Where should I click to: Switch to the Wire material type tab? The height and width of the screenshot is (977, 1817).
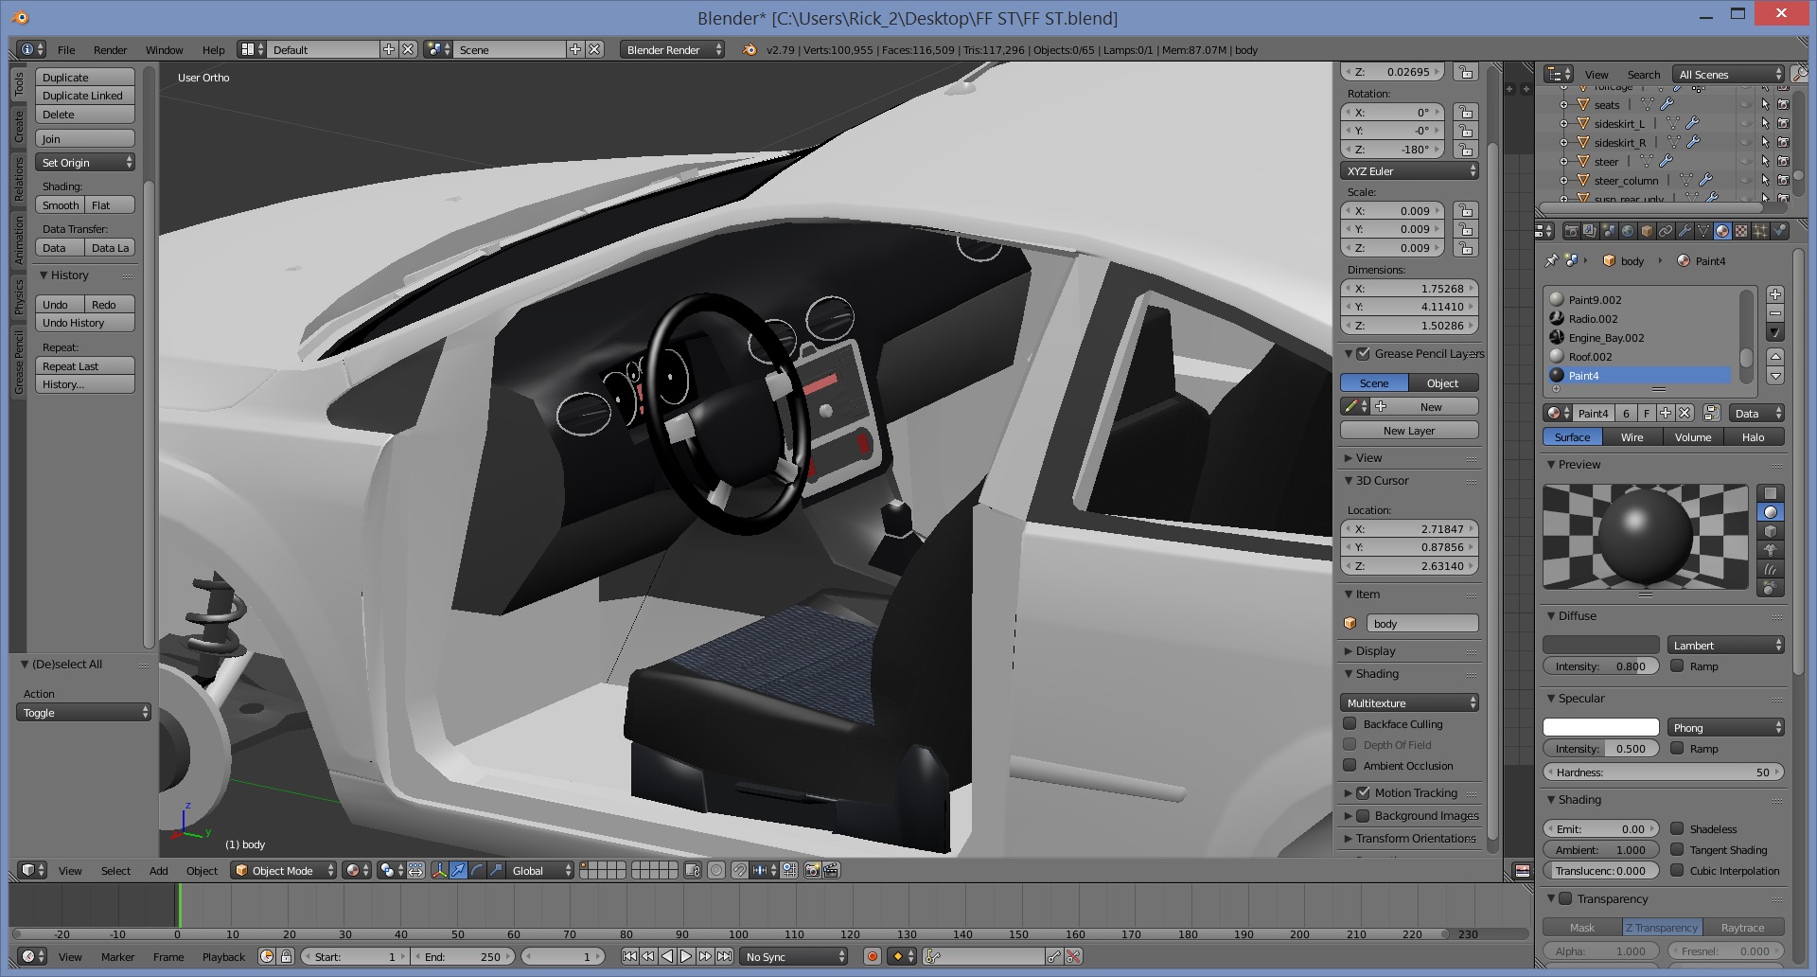tap(1632, 437)
